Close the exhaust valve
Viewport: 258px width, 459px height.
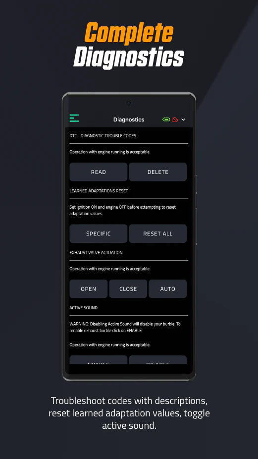[x=128, y=288]
